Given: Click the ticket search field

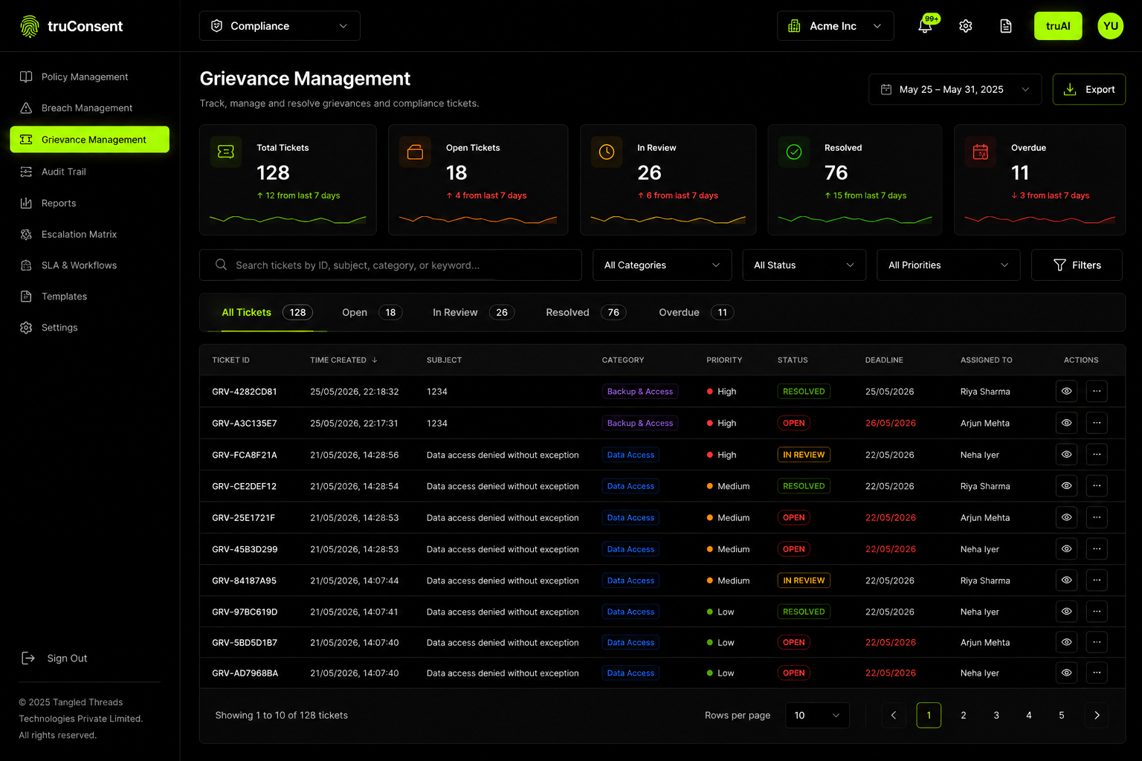Looking at the screenshot, I should point(390,265).
